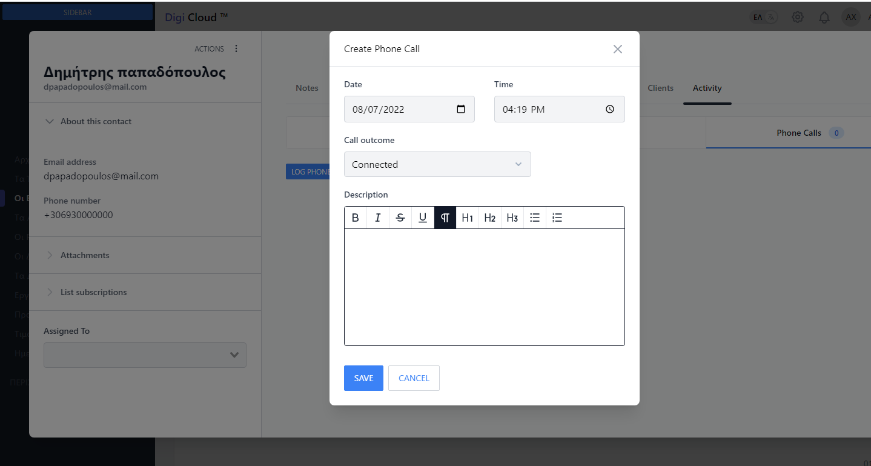
Task: Toggle strikethrough text formatting
Action: pyautogui.click(x=400, y=218)
